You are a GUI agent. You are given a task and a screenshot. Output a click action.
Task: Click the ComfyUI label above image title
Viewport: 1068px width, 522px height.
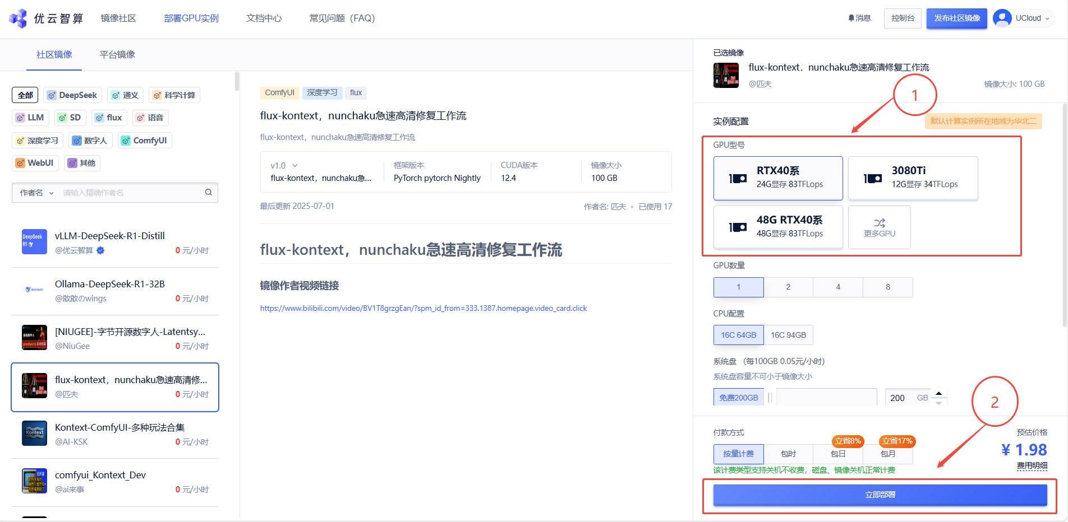coord(279,93)
